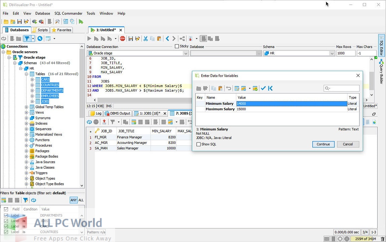This screenshot has width=386, height=242.
Task: Open the Log tab
Action: (96, 113)
